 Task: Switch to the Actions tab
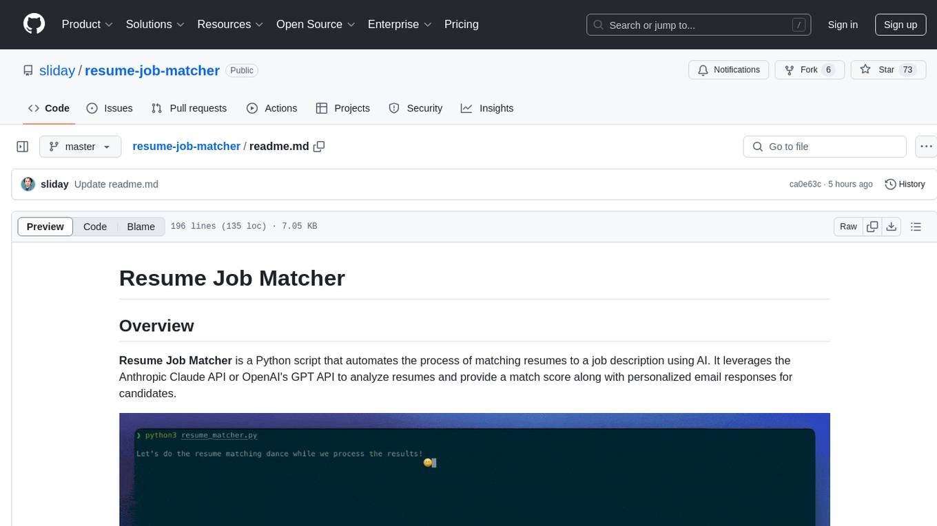[271, 108]
